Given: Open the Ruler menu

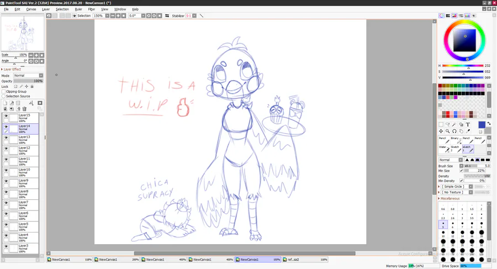Looking at the screenshot, I should click(x=78, y=9).
